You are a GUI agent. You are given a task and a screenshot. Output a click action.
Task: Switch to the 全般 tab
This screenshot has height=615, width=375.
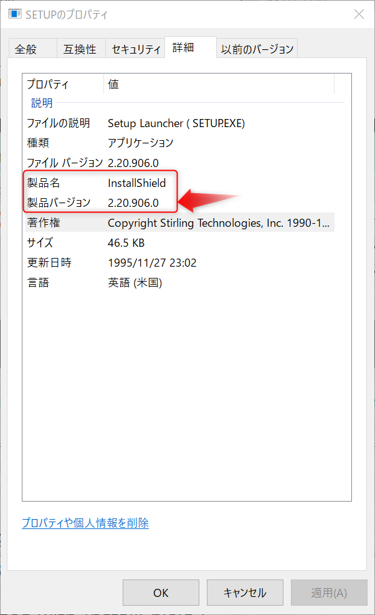33,49
